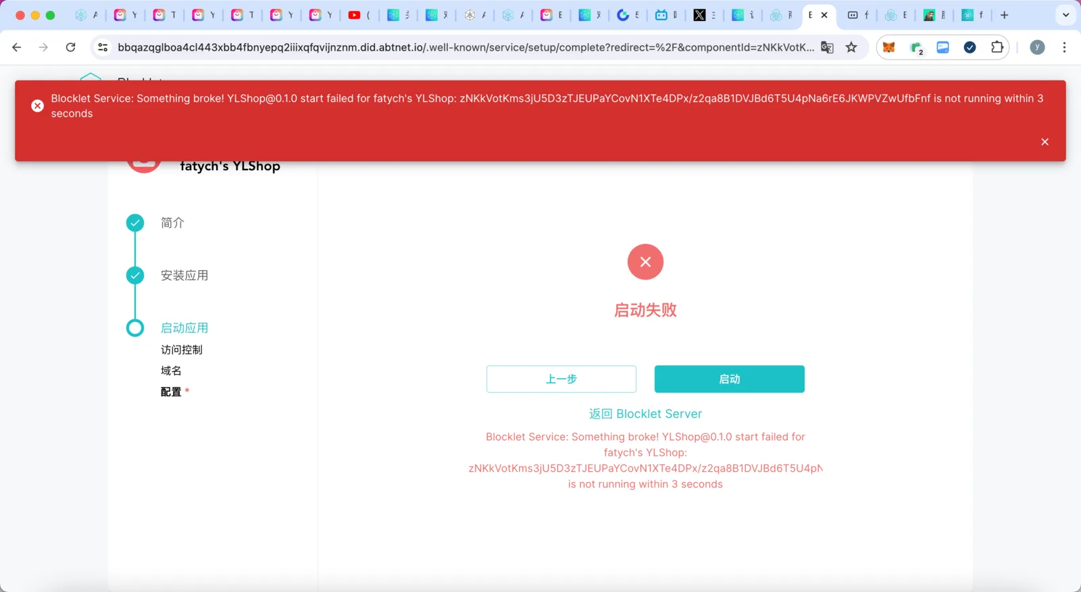Screen dimensions: 1081x592
Task: Open the blue card extension icon
Action: (x=942, y=47)
